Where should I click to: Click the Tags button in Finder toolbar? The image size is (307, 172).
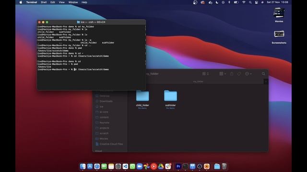click(x=239, y=74)
